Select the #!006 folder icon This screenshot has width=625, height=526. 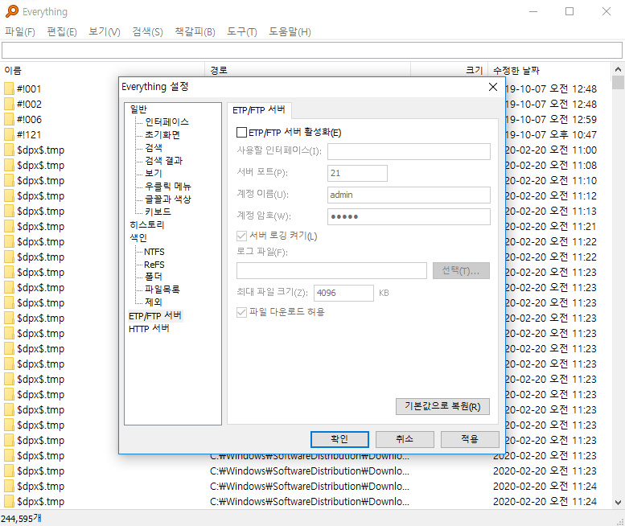coord(9,119)
